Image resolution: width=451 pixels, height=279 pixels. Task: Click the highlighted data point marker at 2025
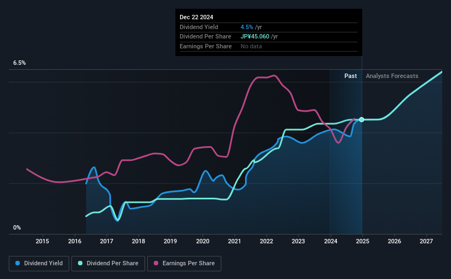pos(361,120)
